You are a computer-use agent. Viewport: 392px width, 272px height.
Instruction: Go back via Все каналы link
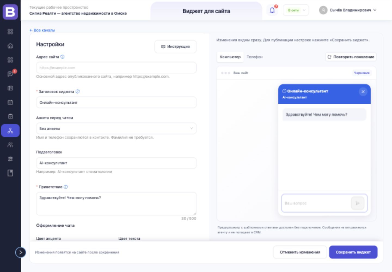point(42,30)
